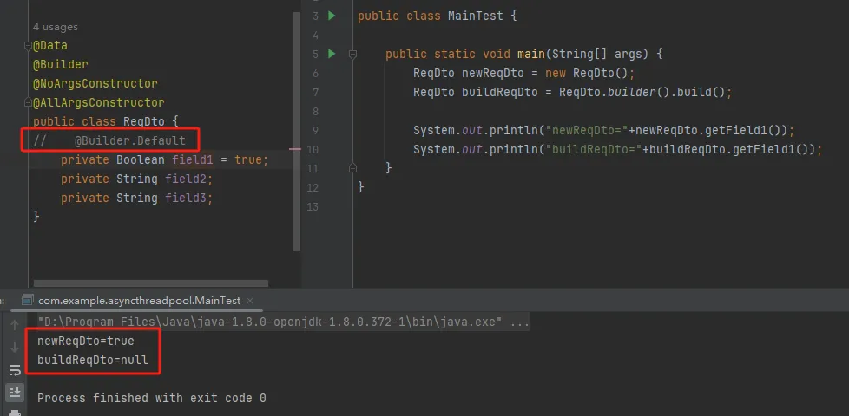Viewport: 849px width, 416px height.
Task: Run MainTest class from gutter arrow
Action: (x=332, y=16)
